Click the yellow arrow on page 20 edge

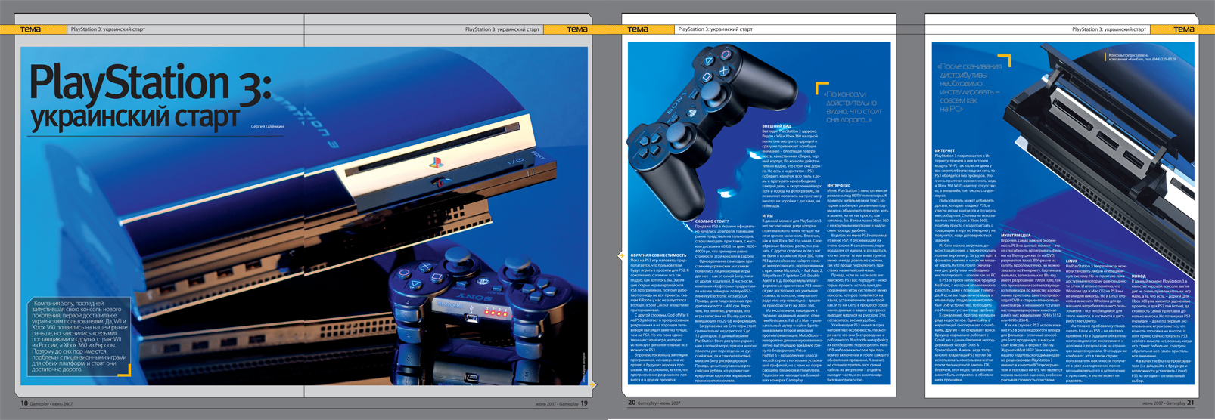(622, 255)
